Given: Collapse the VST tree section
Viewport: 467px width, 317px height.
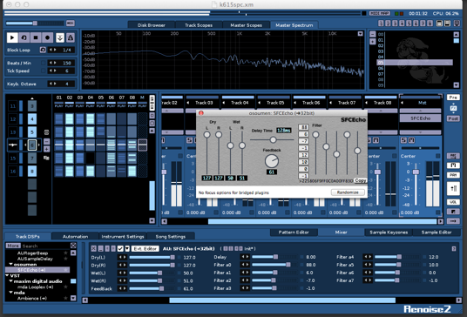Looking at the screenshot, I should (x=7, y=275).
